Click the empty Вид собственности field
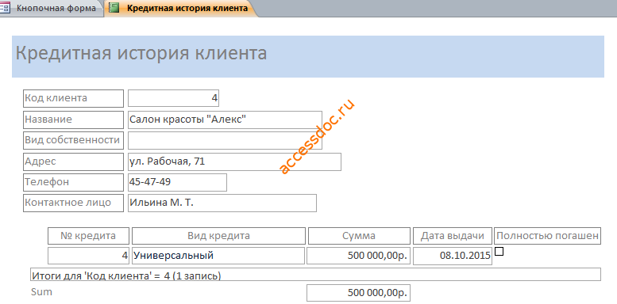 click(x=225, y=140)
